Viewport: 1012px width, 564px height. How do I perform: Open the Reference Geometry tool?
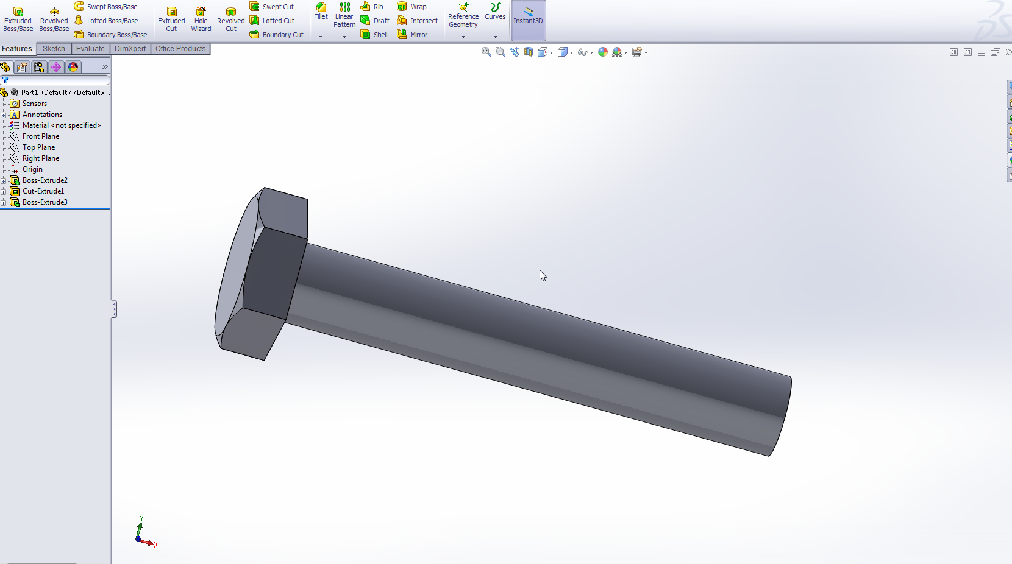463,17
